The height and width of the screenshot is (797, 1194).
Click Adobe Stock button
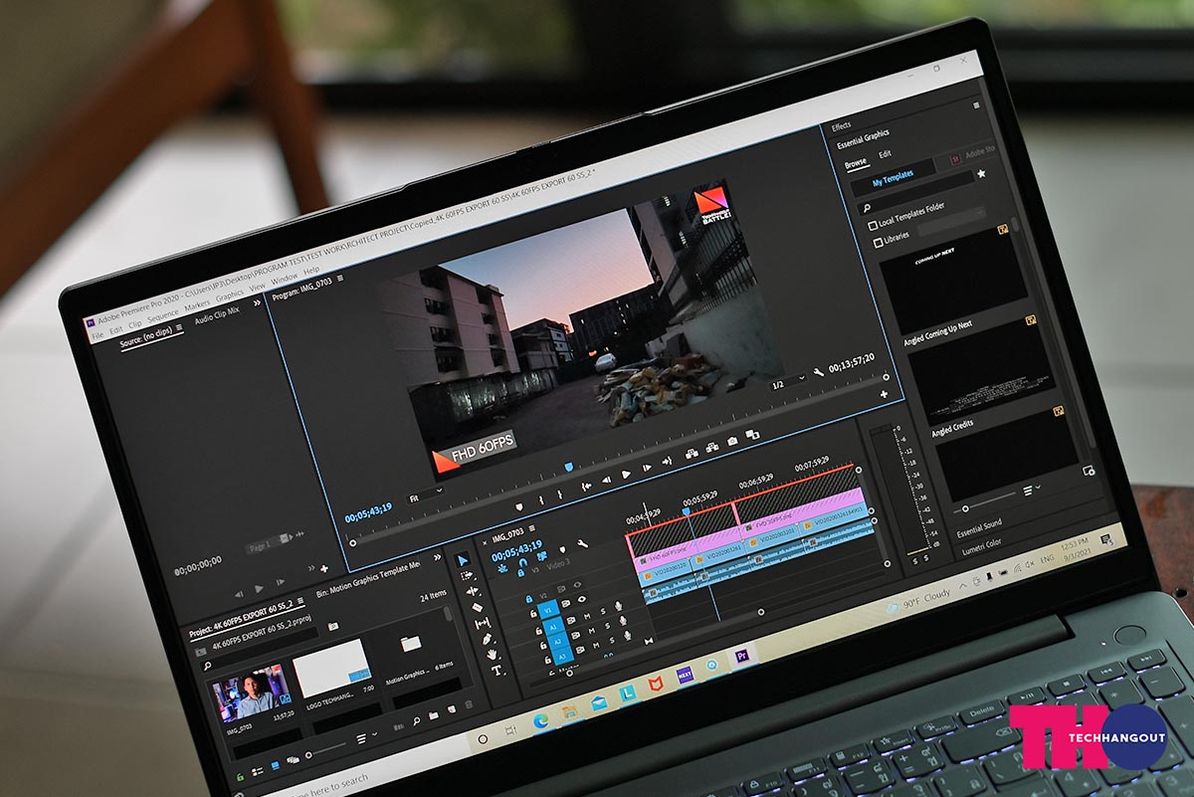click(973, 155)
